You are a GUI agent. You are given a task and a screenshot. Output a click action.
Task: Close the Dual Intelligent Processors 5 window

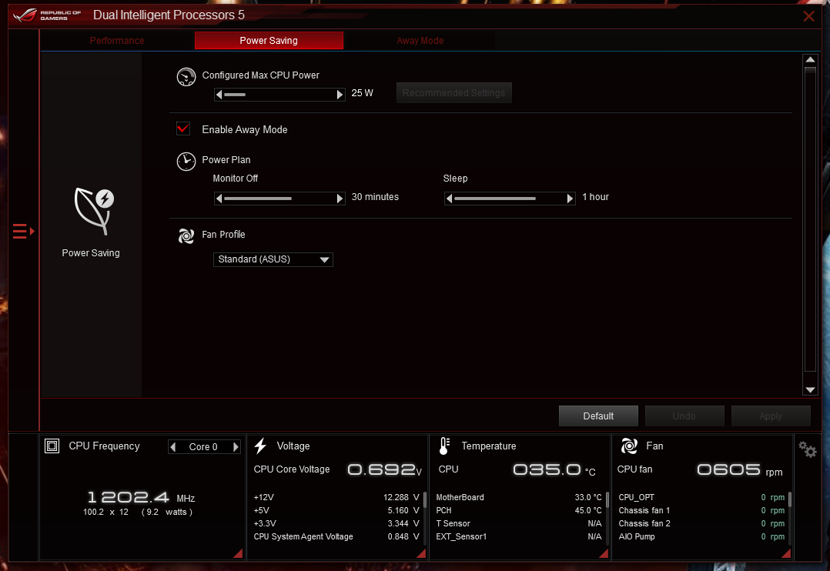point(808,16)
